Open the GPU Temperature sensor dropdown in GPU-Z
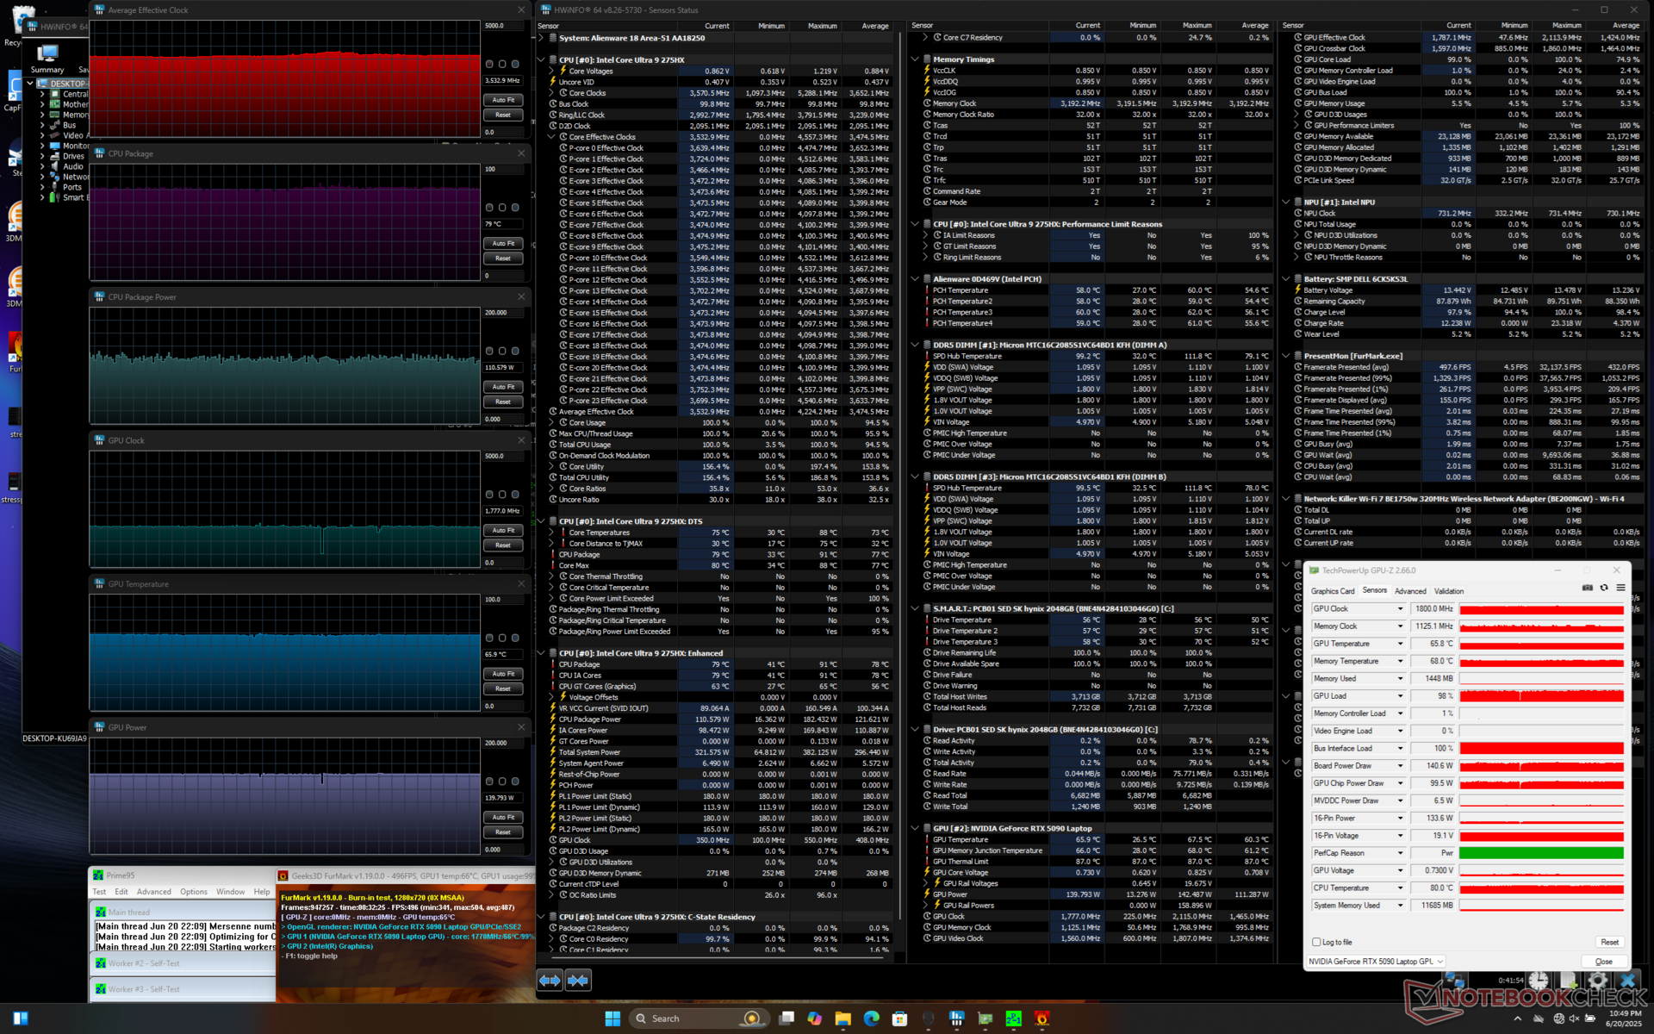The height and width of the screenshot is (1034, 1654). (x=1400, y=644)
